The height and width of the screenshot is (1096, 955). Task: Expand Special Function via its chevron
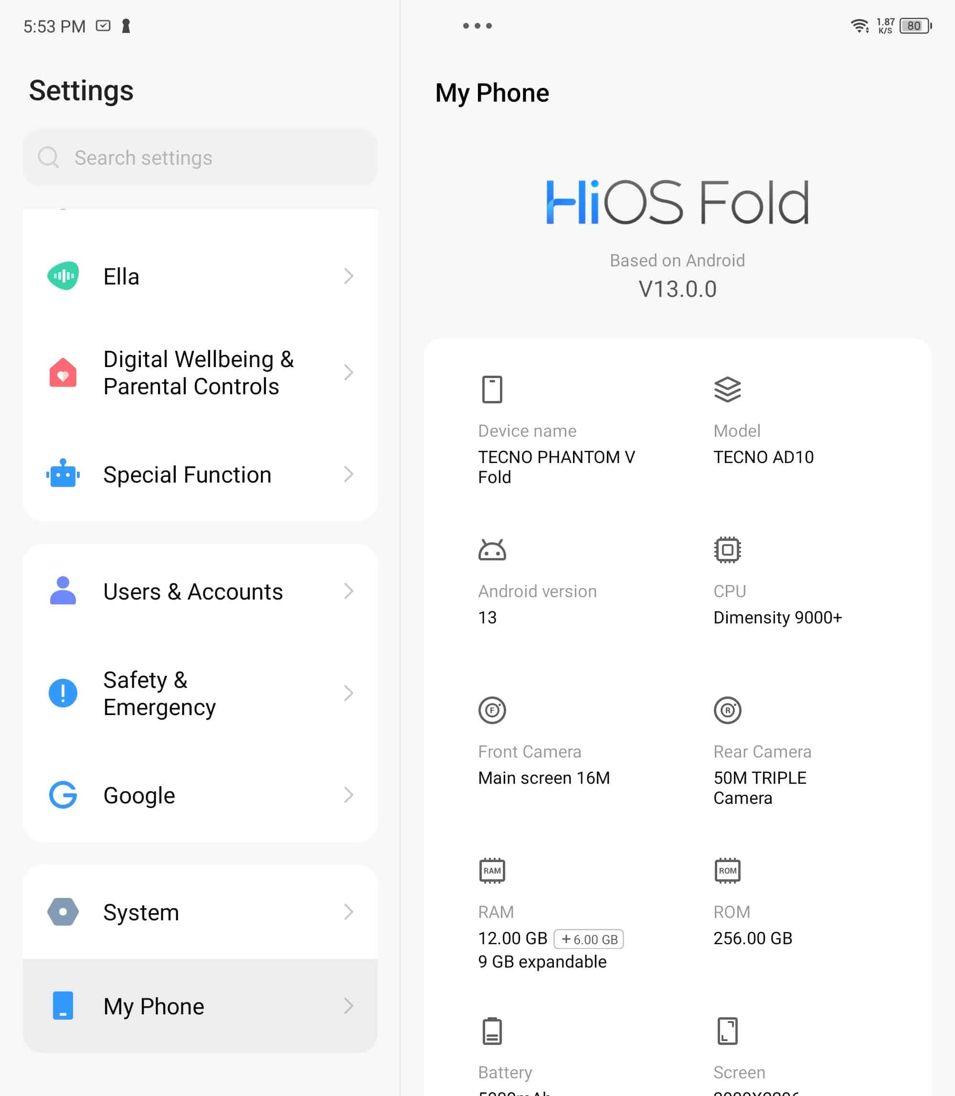(349, 474)
